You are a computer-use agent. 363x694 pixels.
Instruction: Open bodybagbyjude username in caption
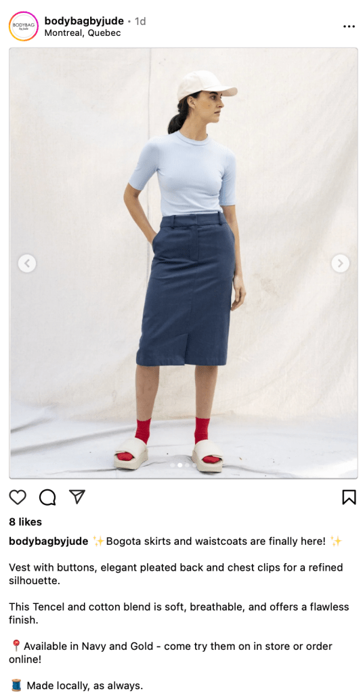(x=49, y=542)
